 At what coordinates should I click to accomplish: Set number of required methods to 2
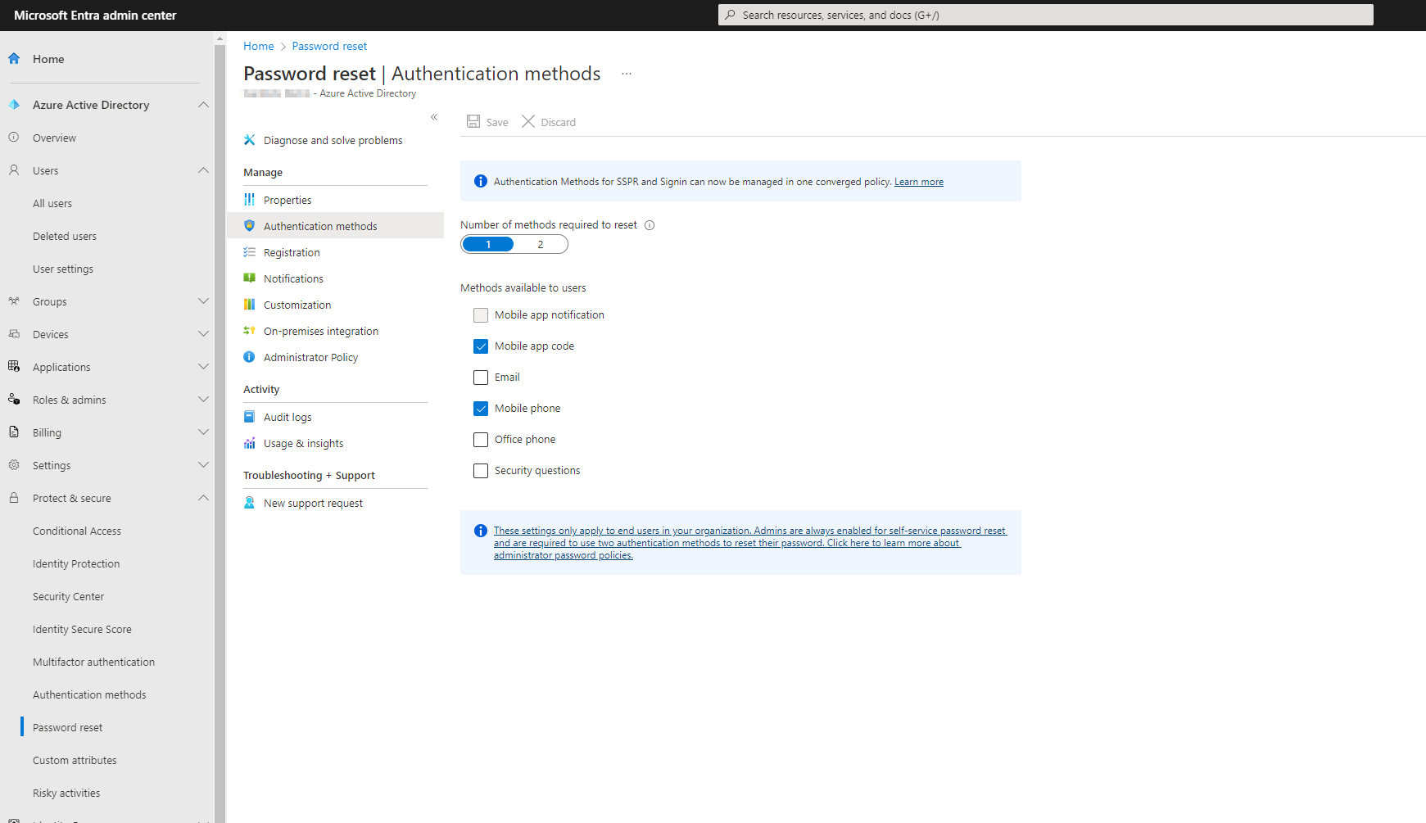[540, 243]
